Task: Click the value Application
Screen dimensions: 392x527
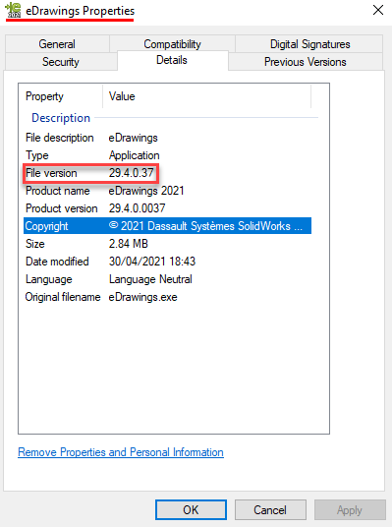Action: [134, 155]
